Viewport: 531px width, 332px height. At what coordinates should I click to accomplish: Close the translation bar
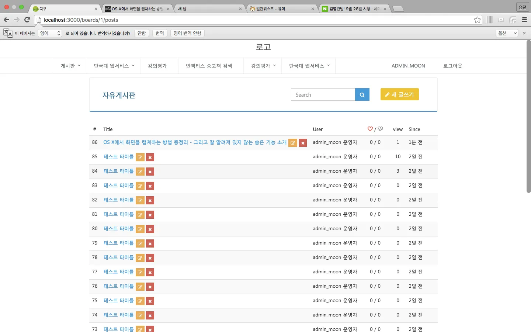524,33
